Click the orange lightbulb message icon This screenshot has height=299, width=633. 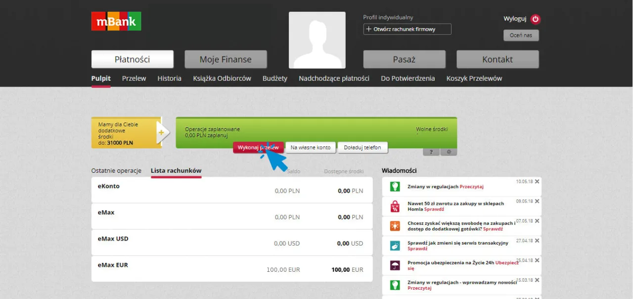tap(395, 226)
